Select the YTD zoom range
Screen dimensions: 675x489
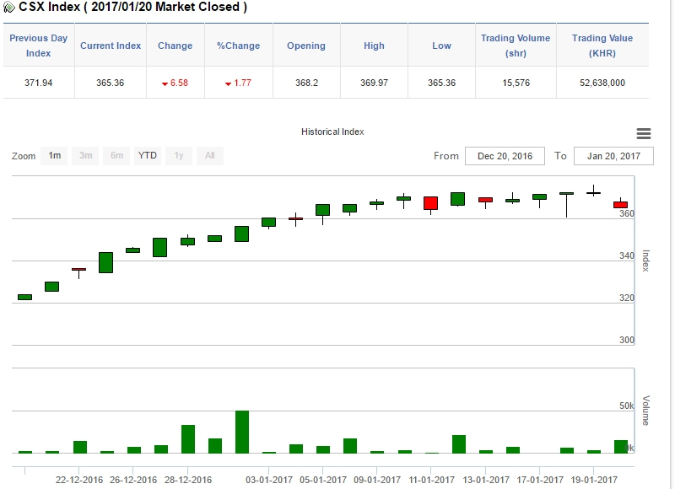[148, 156]
